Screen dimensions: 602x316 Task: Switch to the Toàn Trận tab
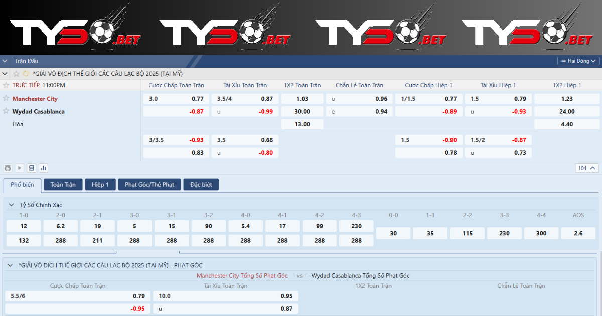point(63,185)
